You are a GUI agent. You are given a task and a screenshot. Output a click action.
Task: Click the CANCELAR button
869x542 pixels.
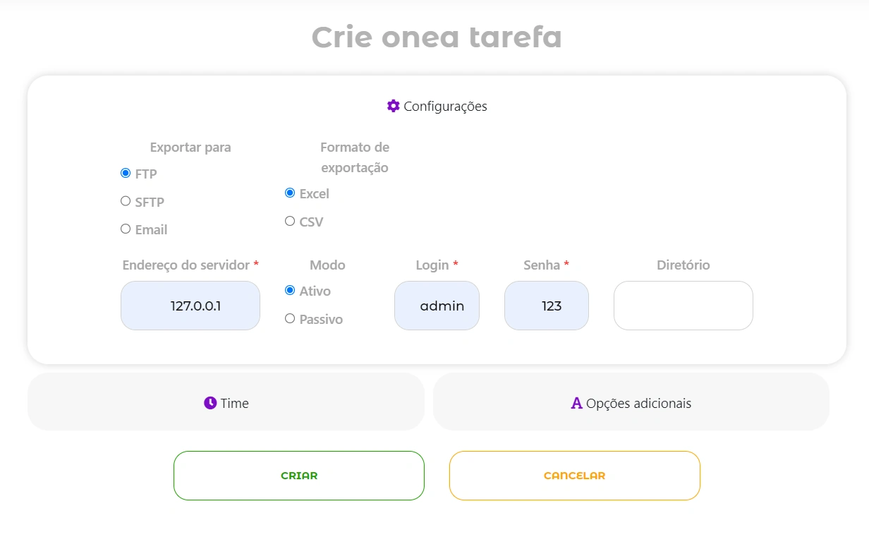point(575,476)
